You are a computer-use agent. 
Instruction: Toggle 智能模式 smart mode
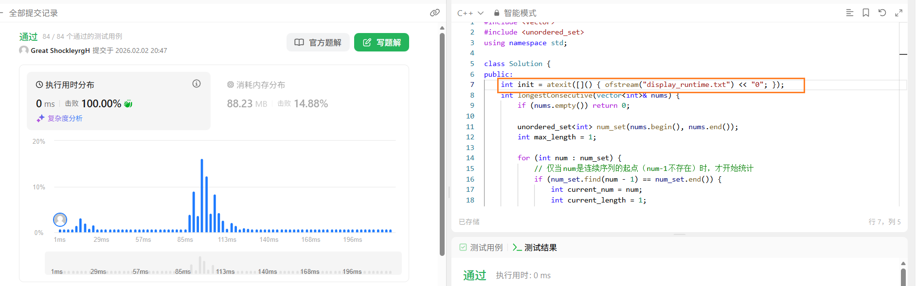515,13
